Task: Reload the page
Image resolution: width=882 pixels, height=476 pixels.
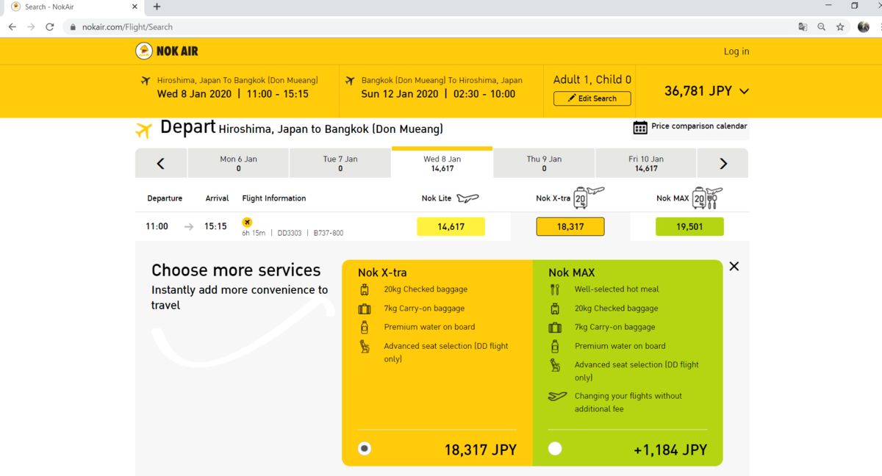Action: tap(50, 26)
